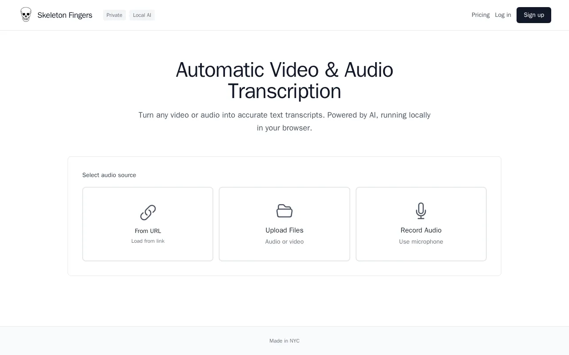Click the subtitle about accurate text transcripts
This screenshot has height=355, width=569.
[x=284, y=122]
